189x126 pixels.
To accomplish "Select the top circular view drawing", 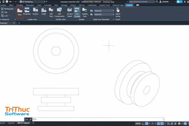I will (x=56, y=51).
